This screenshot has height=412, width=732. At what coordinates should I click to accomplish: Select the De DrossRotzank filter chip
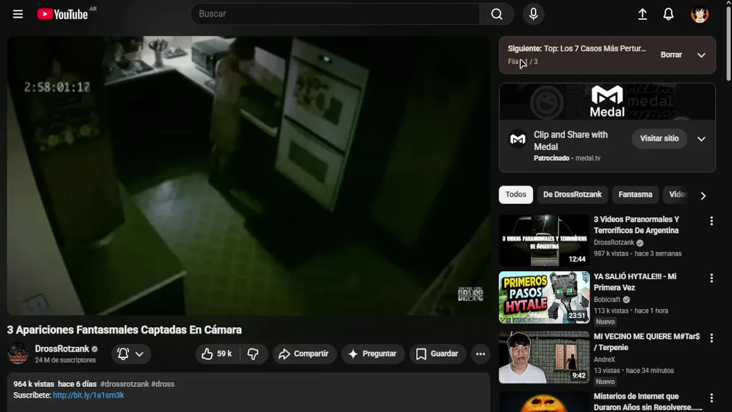[572, 195]
